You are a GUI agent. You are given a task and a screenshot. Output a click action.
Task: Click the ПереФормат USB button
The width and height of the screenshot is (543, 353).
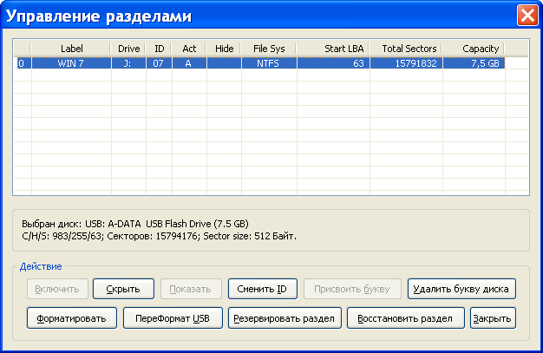[173, 318]
